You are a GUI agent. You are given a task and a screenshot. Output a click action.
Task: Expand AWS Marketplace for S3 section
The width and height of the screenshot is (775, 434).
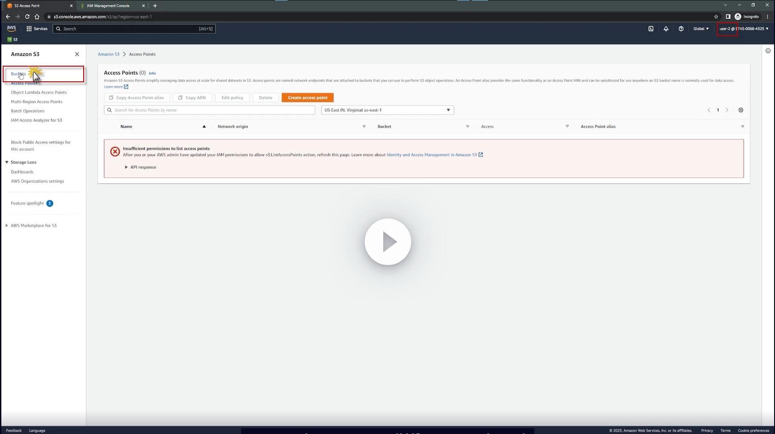point(7,226)
